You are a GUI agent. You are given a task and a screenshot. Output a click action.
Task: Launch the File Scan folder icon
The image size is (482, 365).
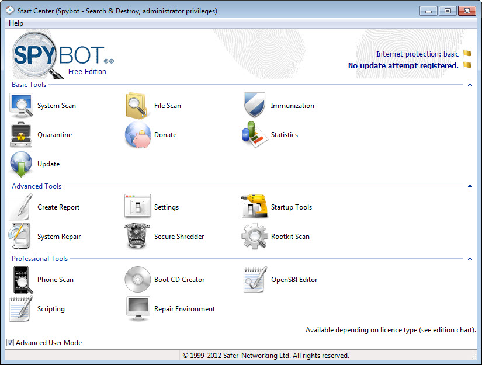click(137, 106)
